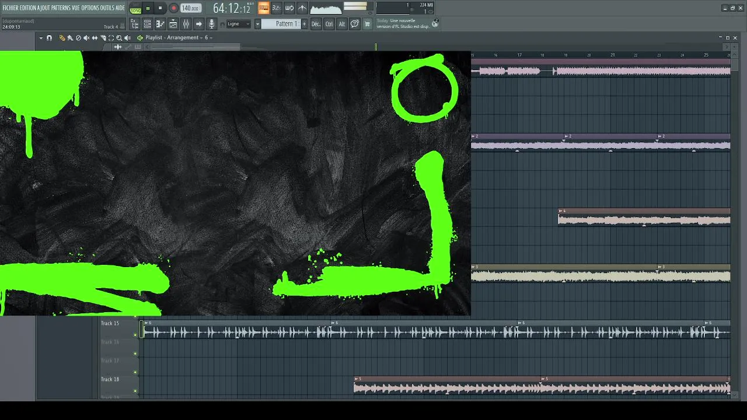Open the AJOUT menu
The width and height of the screenshot is (747, 420).
click(44, 8)
